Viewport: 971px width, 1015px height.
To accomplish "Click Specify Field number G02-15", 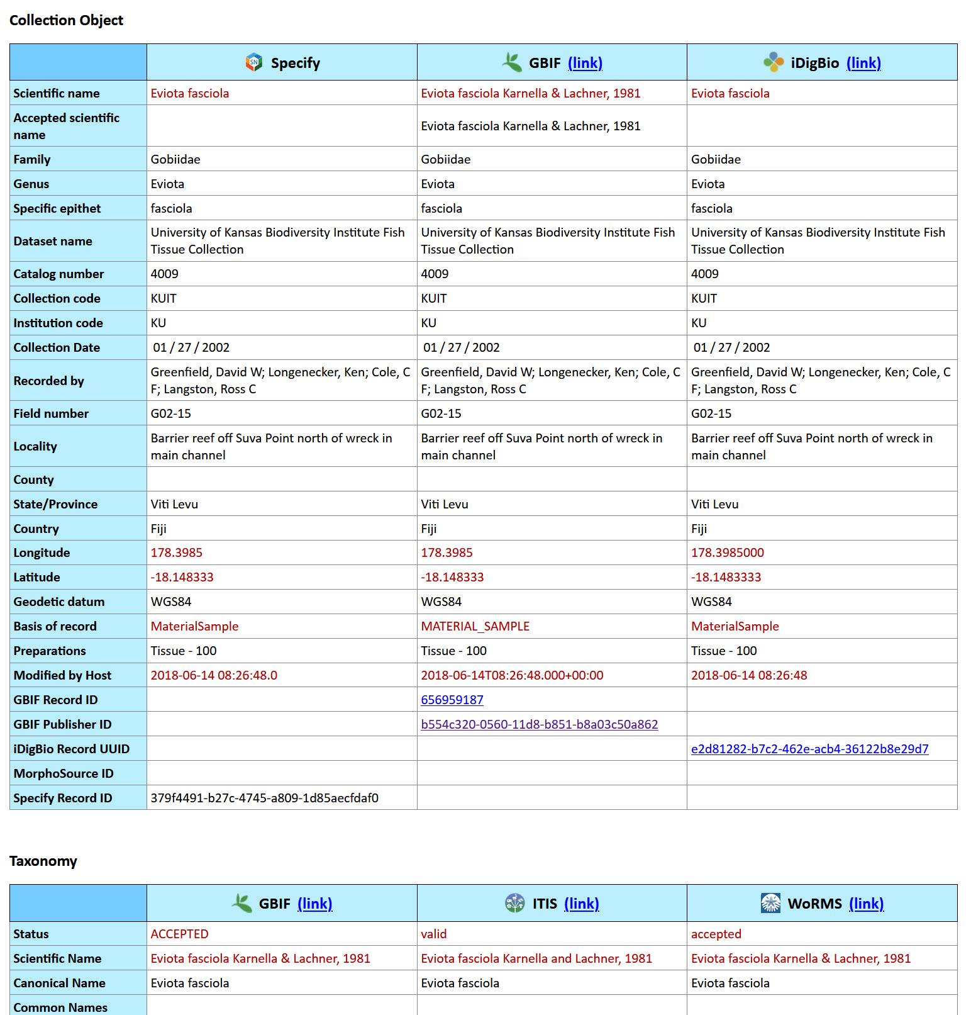I will click(x=171, y=413).
